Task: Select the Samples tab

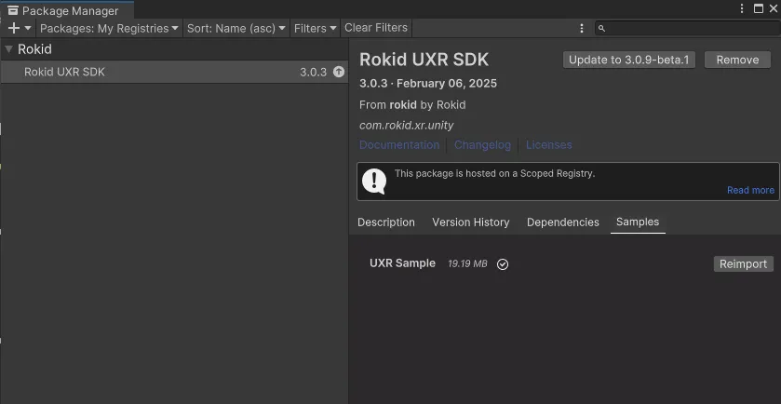Action: (638, 222)
